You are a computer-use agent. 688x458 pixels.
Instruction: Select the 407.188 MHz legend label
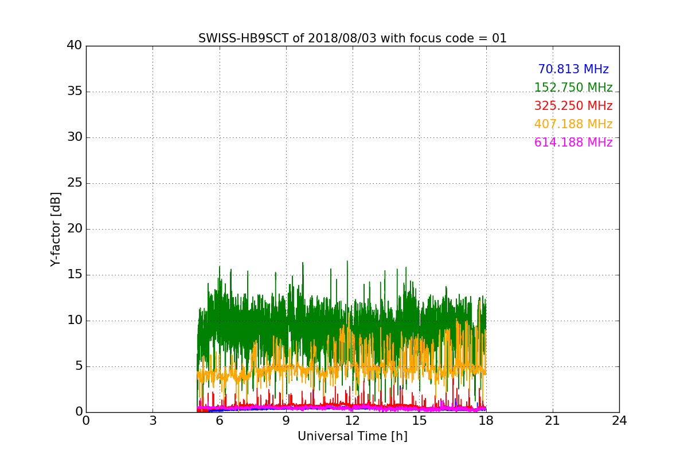pyautogui.click(x=573, y=124)
